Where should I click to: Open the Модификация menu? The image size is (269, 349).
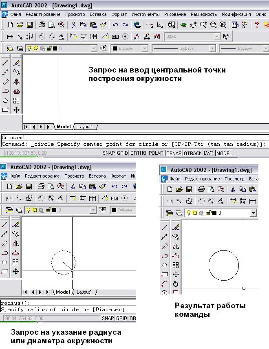click(236, 14)
